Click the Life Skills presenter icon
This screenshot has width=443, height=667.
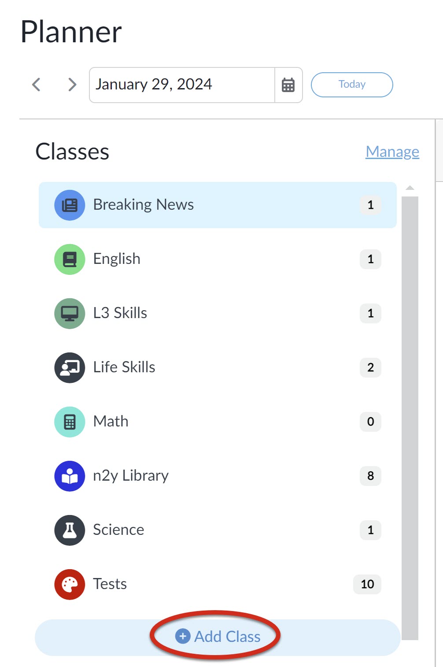(x=70, y=367)
